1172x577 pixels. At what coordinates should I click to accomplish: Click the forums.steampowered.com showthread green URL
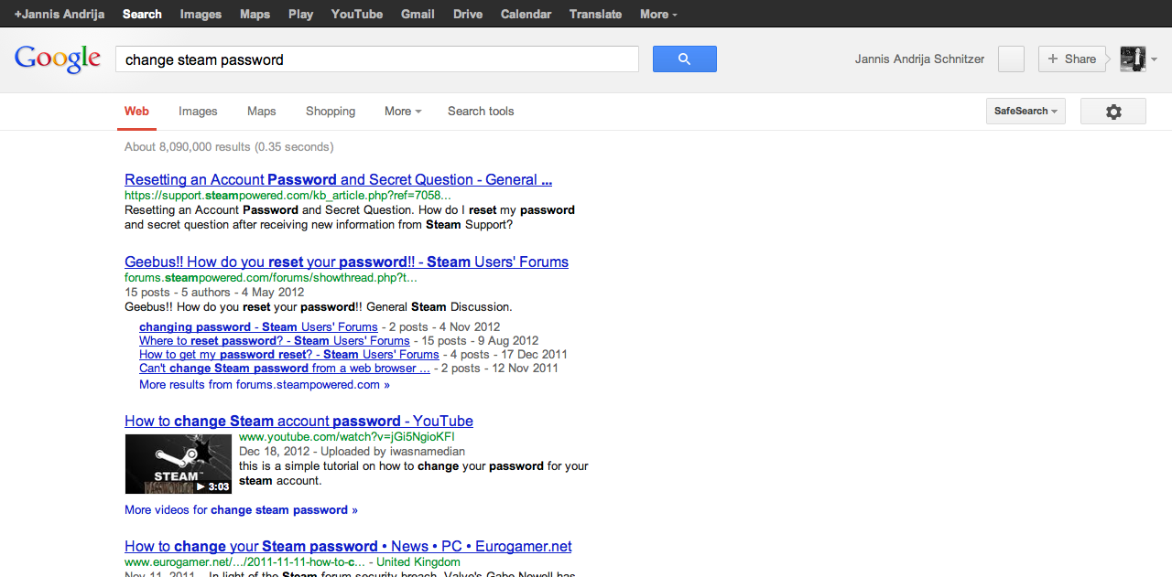[270, 278]
